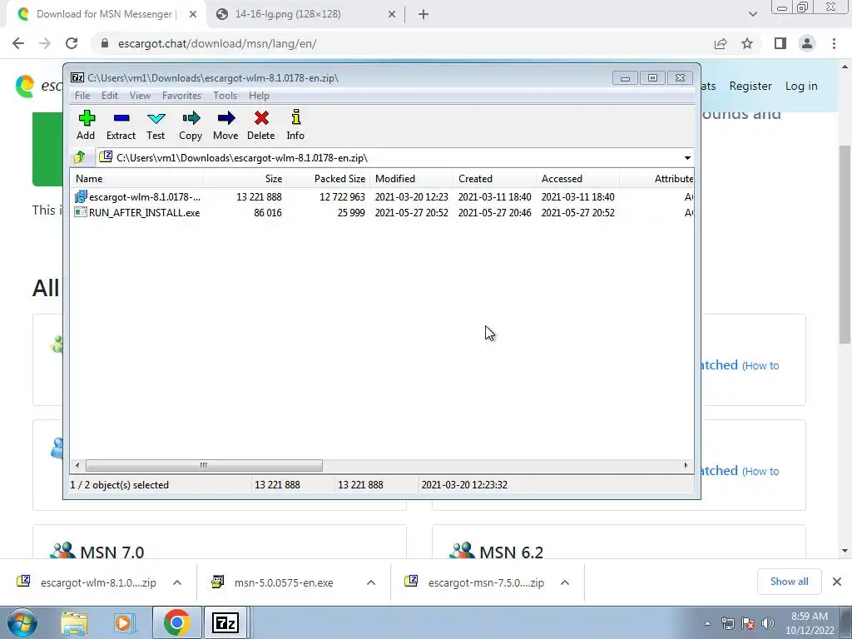Viewport: 852px width, 639px height.
Task: Expand options for escargot-msn-7.5.0 zip download
Action: (565, 582)
